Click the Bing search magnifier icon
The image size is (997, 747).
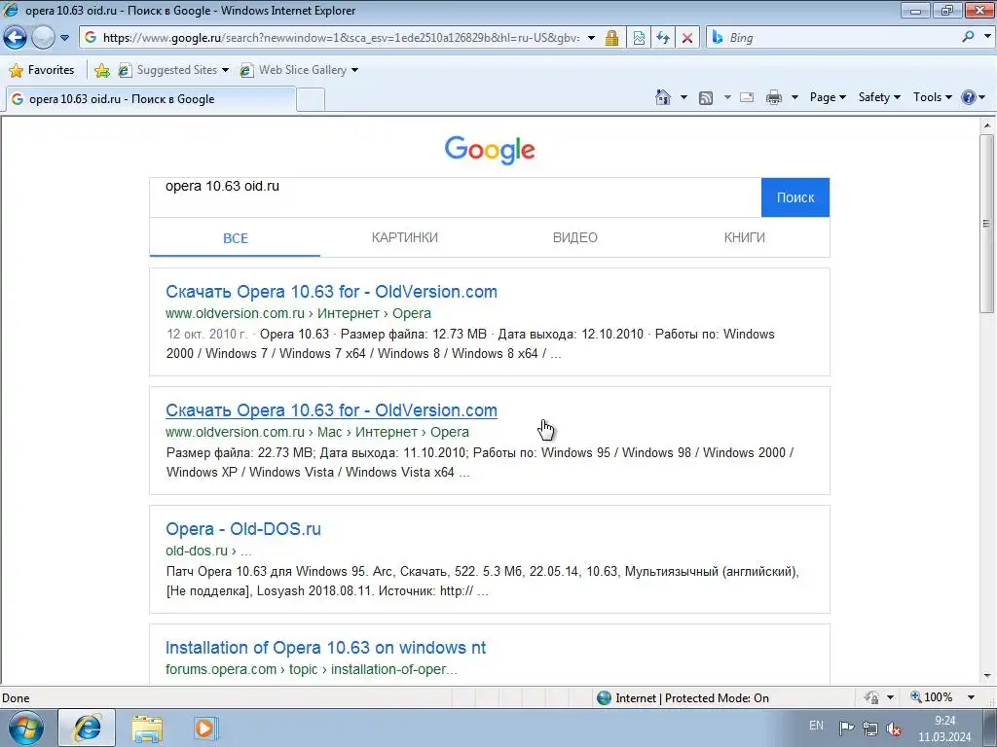pyautogui.click(x=969, y=38)
